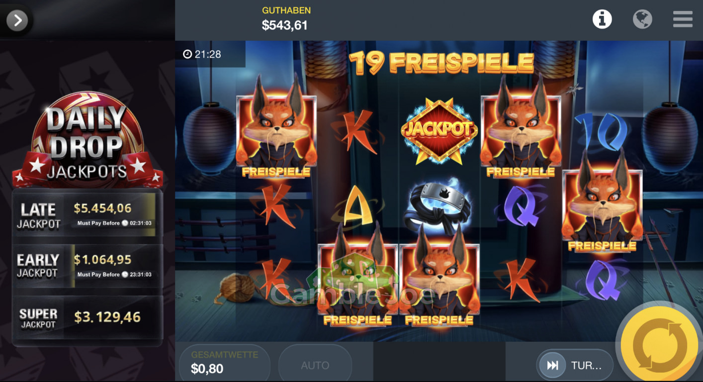Open the game info icon
The width and height of the screenshot is (703, 382).
tap(602, 19)
